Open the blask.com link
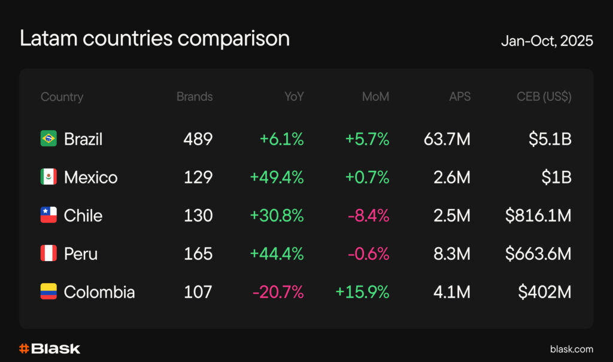 pos(571,349)
